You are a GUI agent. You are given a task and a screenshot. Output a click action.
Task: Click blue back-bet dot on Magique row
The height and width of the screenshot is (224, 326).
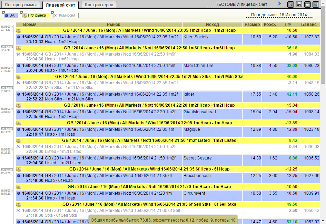coord(19,129)
